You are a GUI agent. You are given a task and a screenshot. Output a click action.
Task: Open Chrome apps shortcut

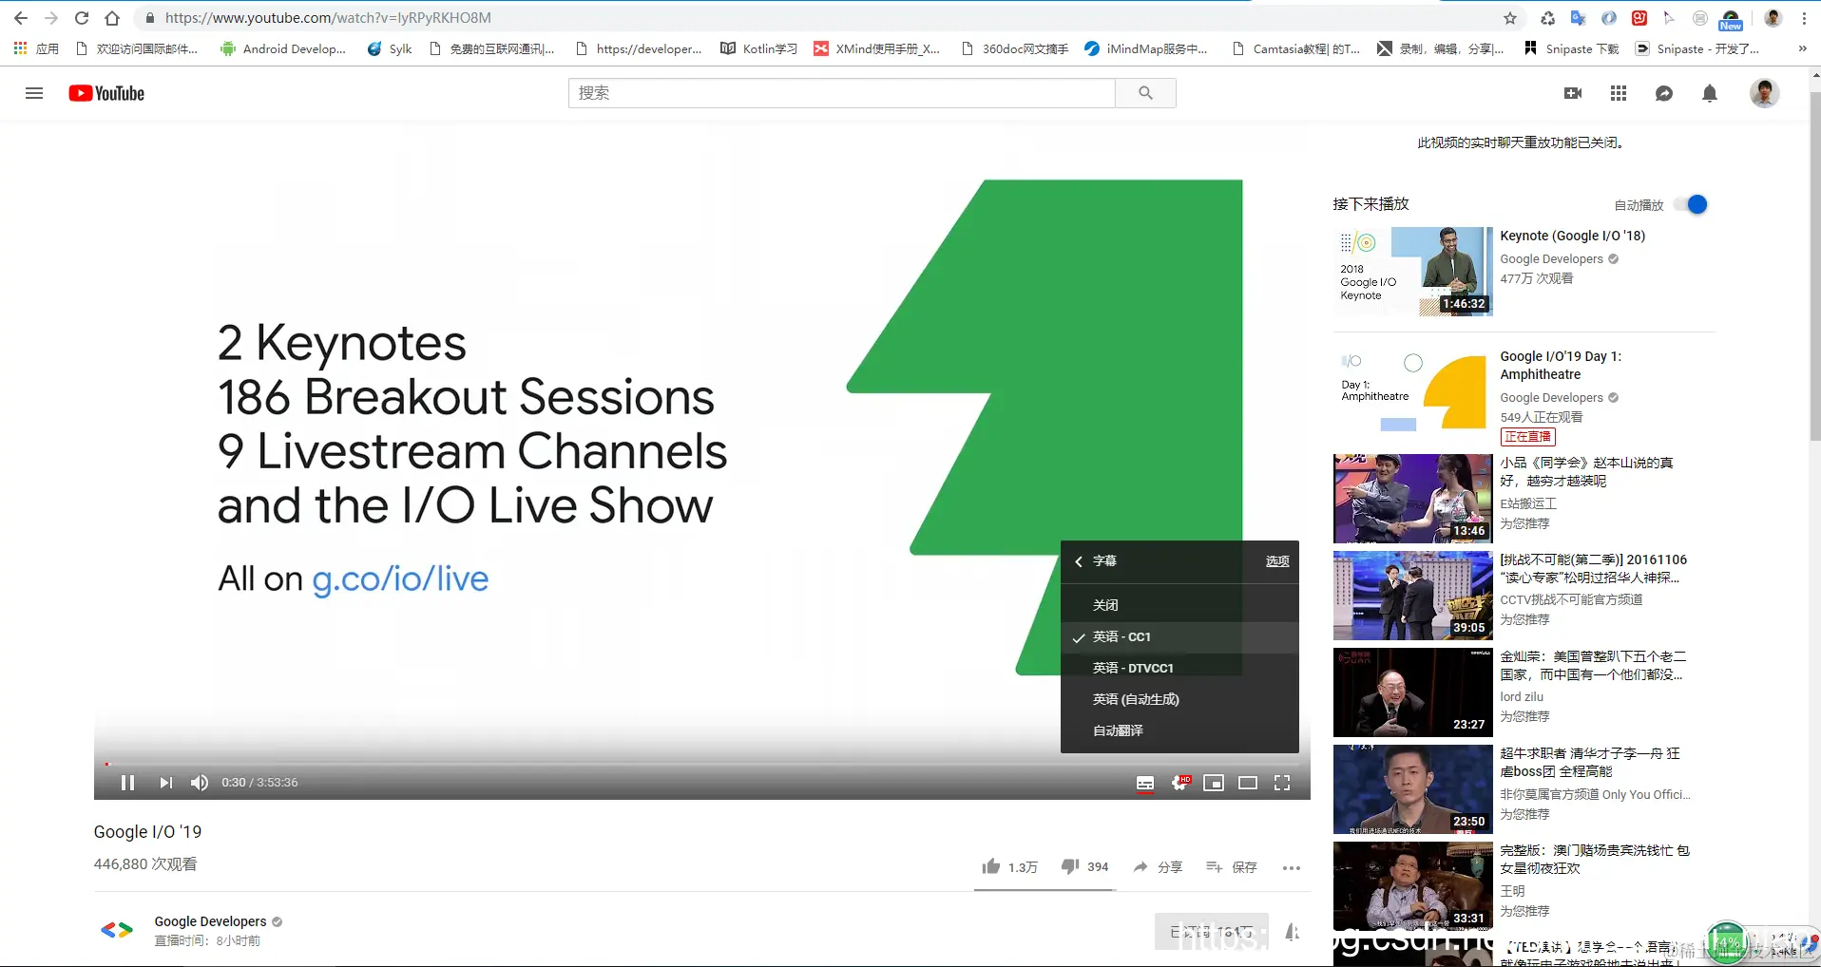point(36,48)
